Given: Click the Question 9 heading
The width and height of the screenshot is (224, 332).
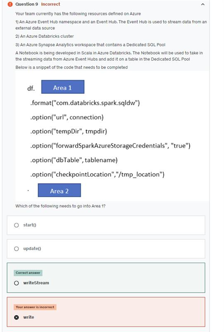Looking at the screenshot, I should click(x=26, y=4).
